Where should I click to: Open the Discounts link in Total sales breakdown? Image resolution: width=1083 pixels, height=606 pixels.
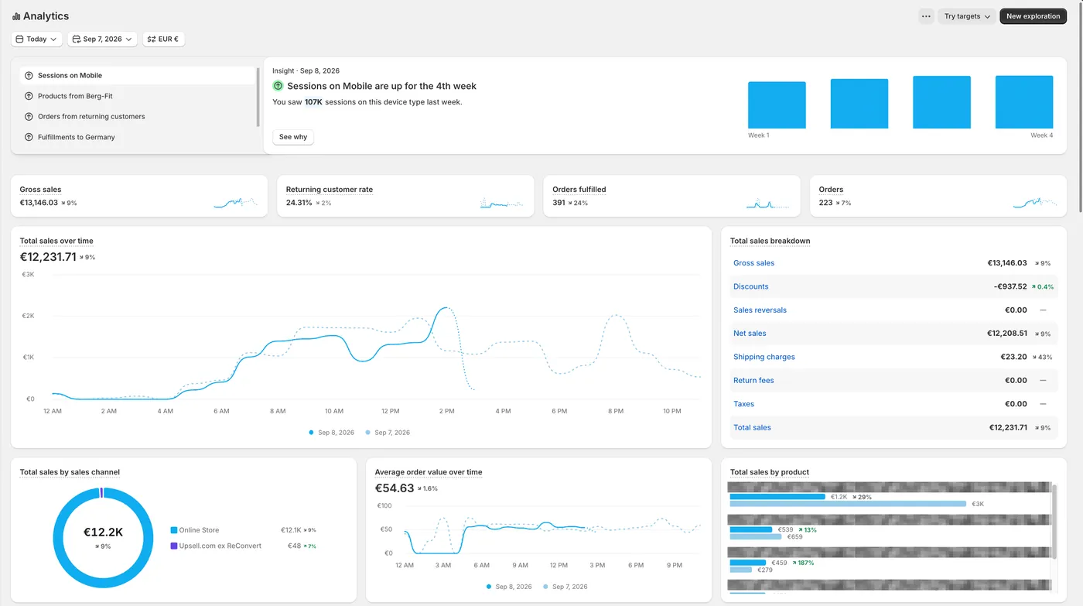(751, 286)
